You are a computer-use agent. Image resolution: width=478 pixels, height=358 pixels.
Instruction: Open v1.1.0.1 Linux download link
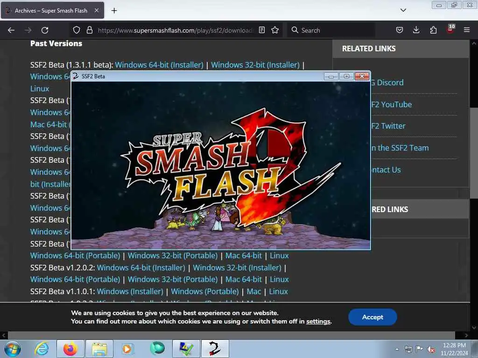[x=278, y=291]
